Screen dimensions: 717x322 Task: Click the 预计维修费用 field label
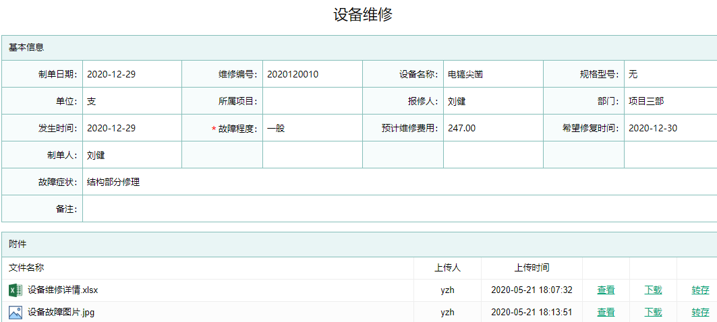(x=410, y=129)
